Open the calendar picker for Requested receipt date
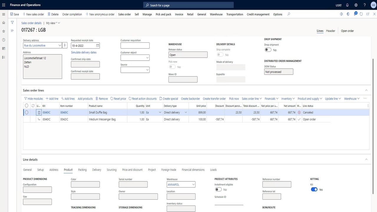Screen dimensions: 377x212 click(97, 46)
